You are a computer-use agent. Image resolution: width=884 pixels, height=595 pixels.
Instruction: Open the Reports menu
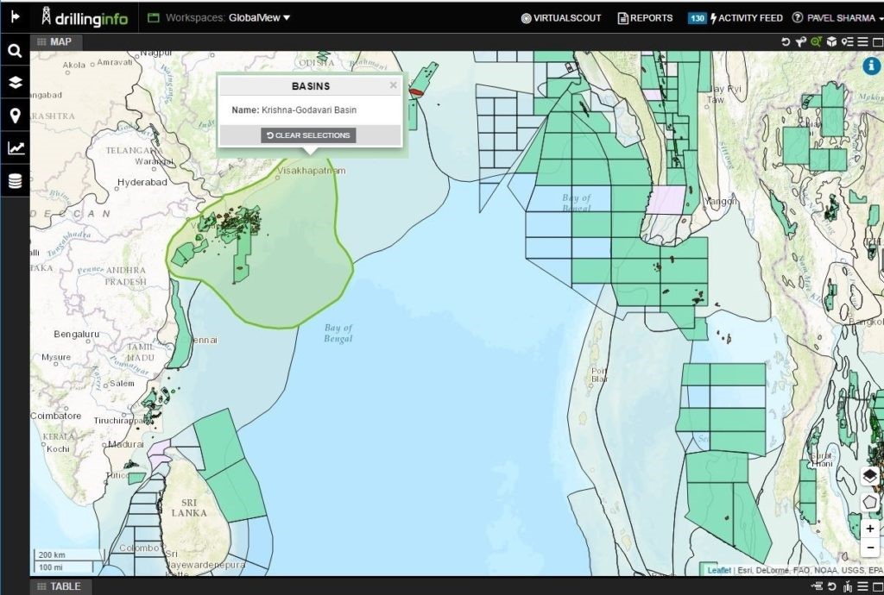click(x=646, y=18)
